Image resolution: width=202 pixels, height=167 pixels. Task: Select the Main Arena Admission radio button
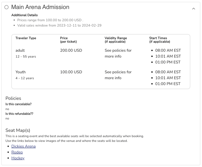coord(6,7)
